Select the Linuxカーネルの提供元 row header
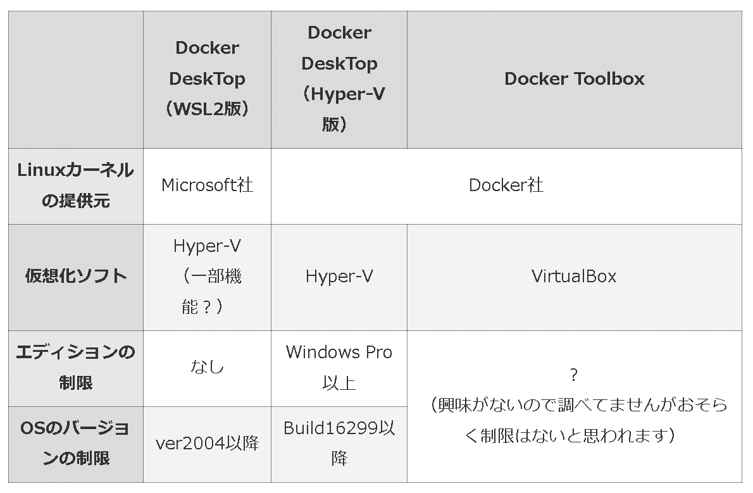The width and height of the screenshot is (753, 493). tap(76, 186)
